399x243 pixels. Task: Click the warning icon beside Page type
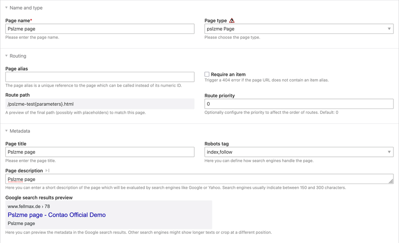231,20
